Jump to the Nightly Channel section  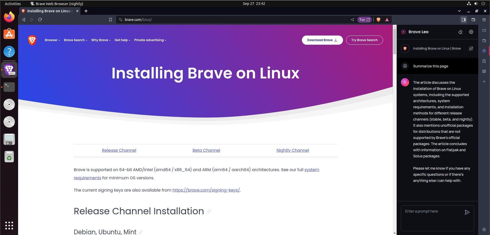292,150
